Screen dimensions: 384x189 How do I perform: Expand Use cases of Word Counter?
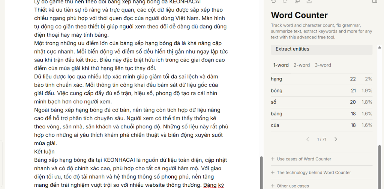(x=303, y=159)
